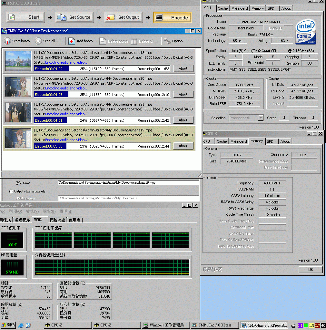Click the Intel Core 2 Quad logo
The height and width of the screenshot is (330, 326).
pyautogui.click(x=306, y=32)
